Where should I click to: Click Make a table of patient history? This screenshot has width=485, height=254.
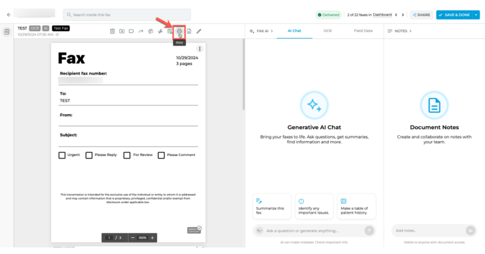(x=356, y=206)
